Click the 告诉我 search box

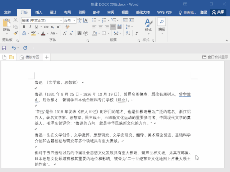pyautogui.click(x=188, y=13)
